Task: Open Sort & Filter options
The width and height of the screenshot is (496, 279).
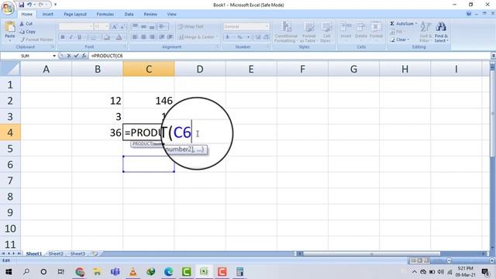Action: (x=425, y=32)
